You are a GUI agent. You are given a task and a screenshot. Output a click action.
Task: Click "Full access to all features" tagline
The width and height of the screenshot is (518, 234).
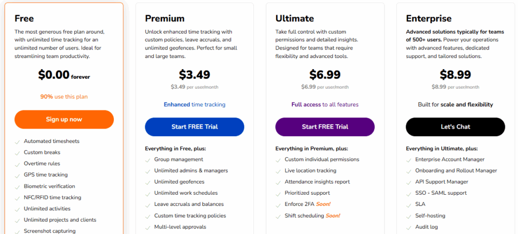pos(325,104)
